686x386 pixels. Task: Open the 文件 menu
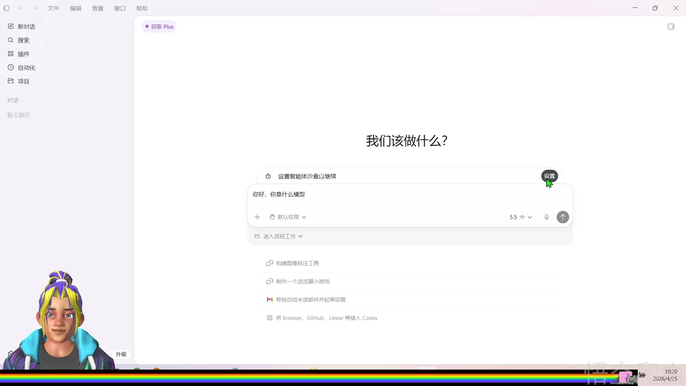pos(53,8)
